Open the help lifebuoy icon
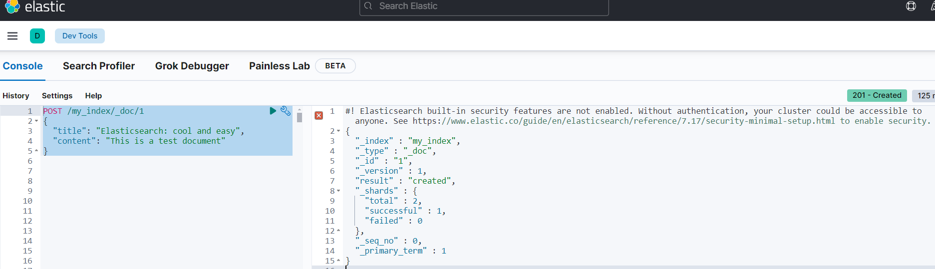 click(x=911, y=6)
